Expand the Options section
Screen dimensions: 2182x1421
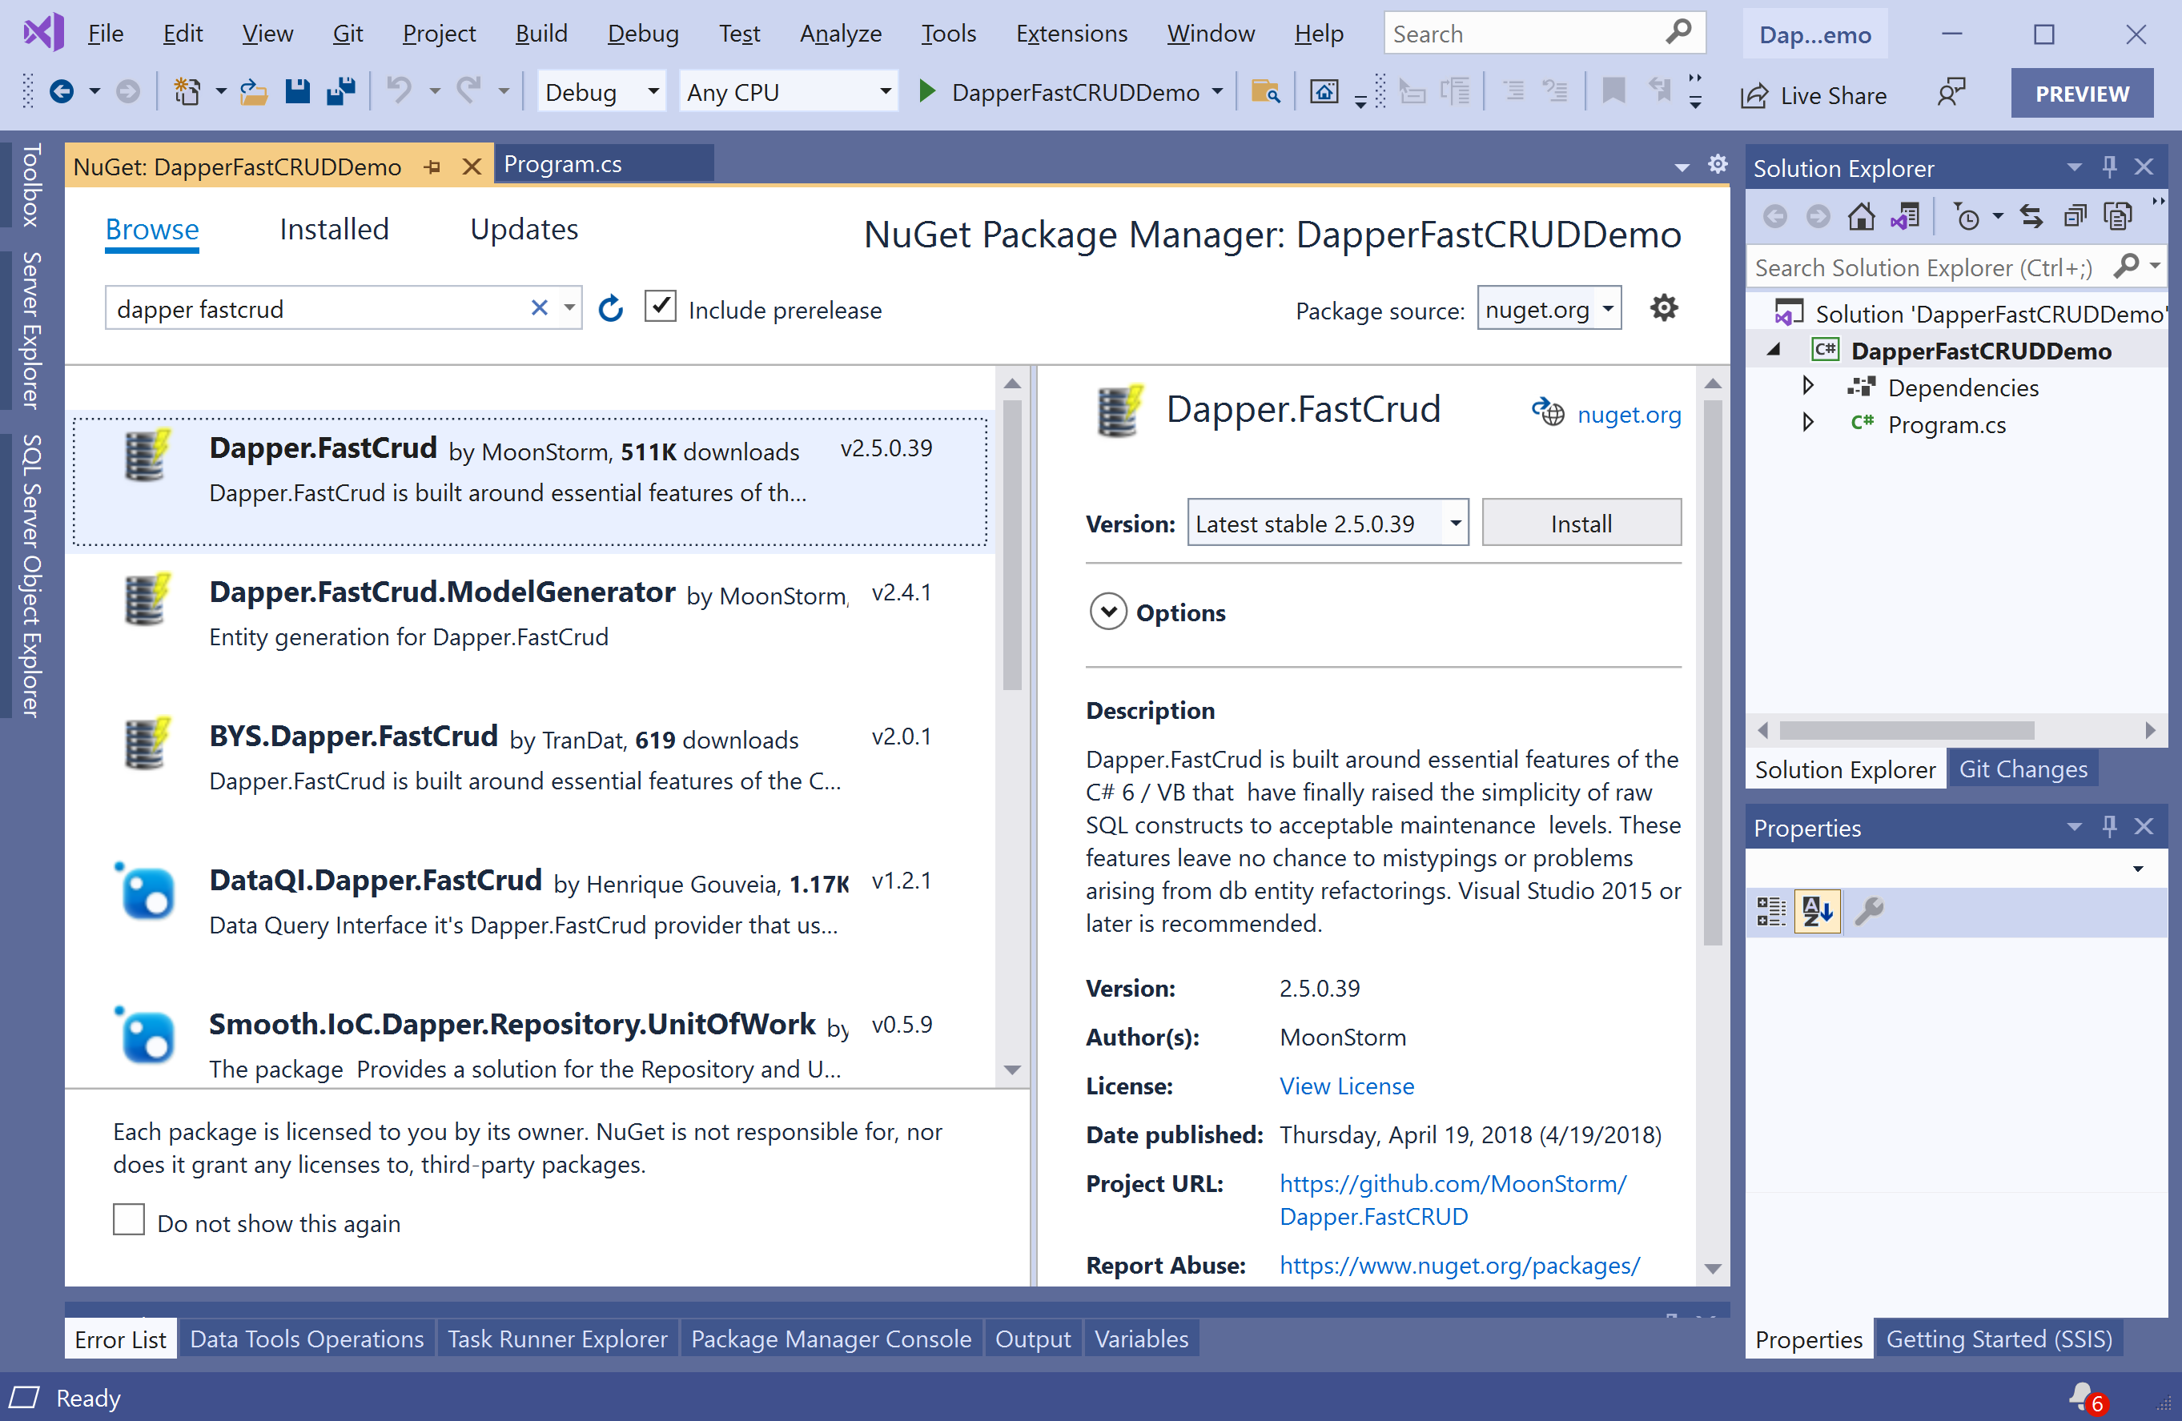[x=1108, y=612]
